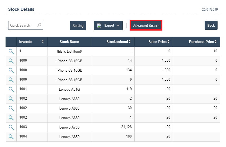Viewport: 226px width, 147px height.
Task: Click the Stock Name column header
Action: (x=69, y=42)
